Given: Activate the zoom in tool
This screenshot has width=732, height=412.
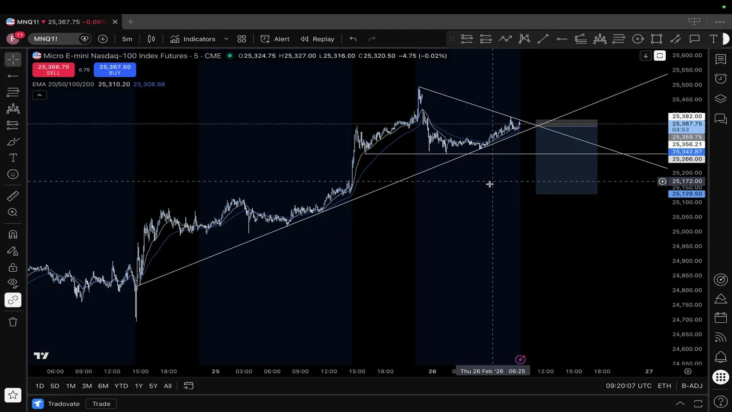Looking at the screenshot, I should [x=13, y=212].
